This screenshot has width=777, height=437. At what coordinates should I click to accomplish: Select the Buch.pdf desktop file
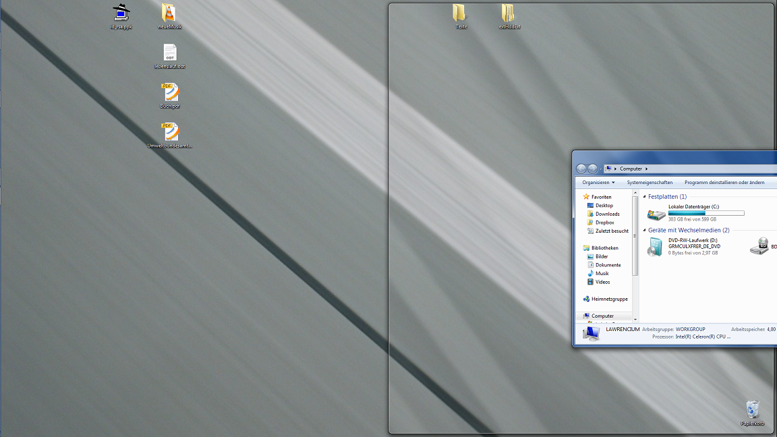click(x=170, y=92)
